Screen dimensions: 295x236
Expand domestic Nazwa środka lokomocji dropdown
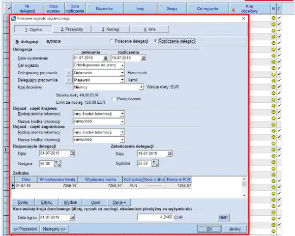tap(122, 121)
